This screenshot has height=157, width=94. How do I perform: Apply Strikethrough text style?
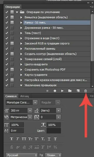pos(55,139)
